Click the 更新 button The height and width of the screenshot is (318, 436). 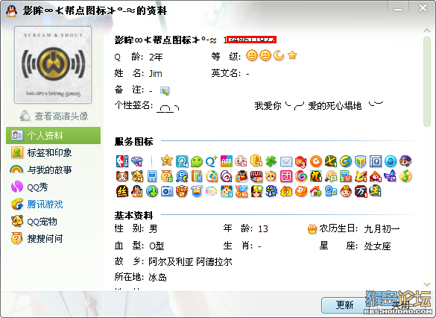coord(344,305)
